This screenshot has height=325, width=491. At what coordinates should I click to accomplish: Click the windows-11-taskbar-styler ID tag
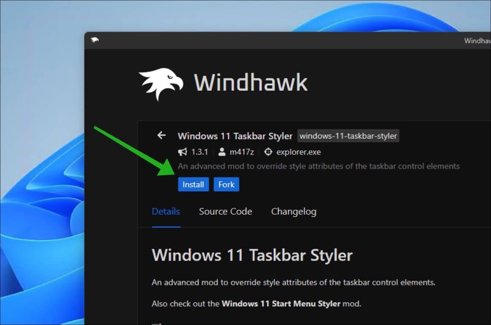click(348, 136)
